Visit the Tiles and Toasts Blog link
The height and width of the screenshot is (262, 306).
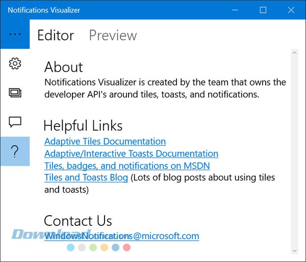click(86, 177)
